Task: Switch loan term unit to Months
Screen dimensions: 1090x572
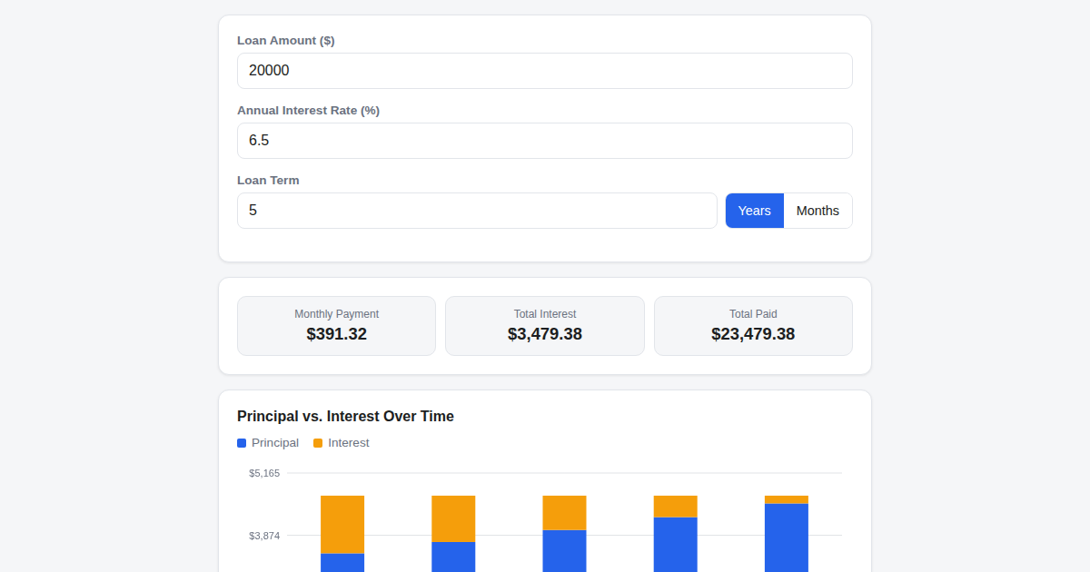Action: click(817, 211)
